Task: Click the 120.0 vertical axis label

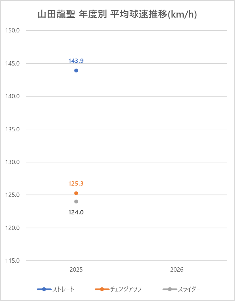Action: (13, 228)
